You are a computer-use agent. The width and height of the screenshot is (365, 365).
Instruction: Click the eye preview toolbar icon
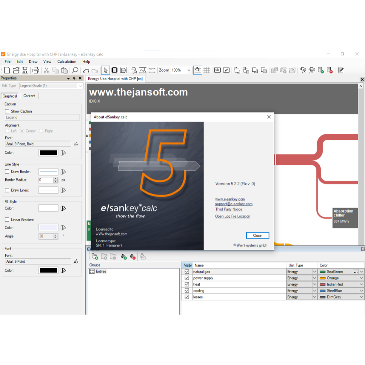coord(217,70)
